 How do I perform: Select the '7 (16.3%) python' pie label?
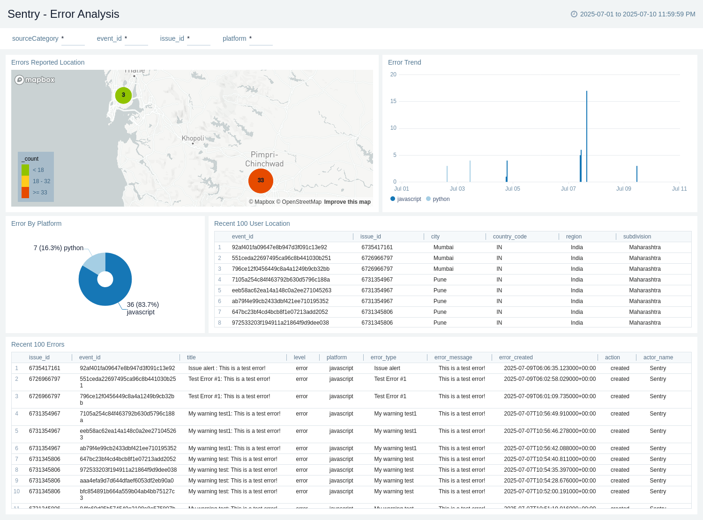pyautogui.click(x=58, y=248)
